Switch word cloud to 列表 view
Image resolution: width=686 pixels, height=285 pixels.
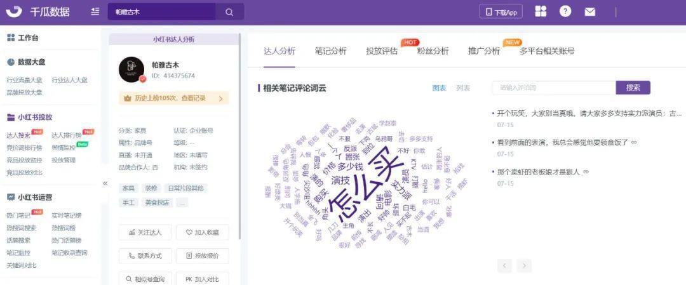[463, 88]
